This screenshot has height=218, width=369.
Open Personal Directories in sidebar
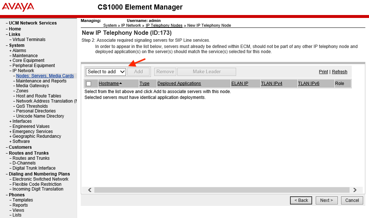[x=36, y=111]
